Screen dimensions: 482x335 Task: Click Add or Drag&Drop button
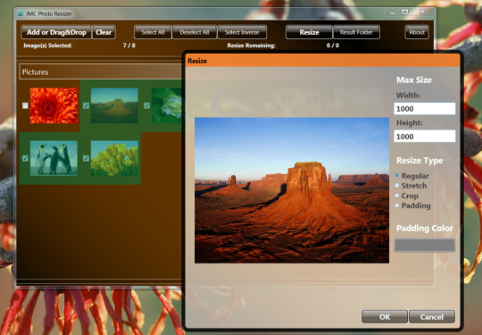coord(56,32)
